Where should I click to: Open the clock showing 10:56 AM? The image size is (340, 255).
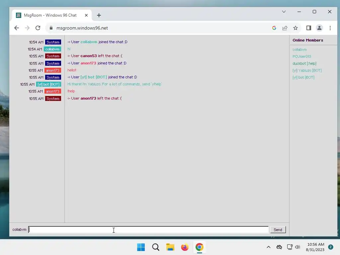315,247
